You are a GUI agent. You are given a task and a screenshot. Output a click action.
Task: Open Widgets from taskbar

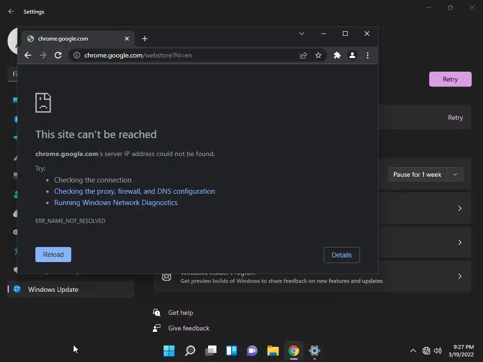231,351
